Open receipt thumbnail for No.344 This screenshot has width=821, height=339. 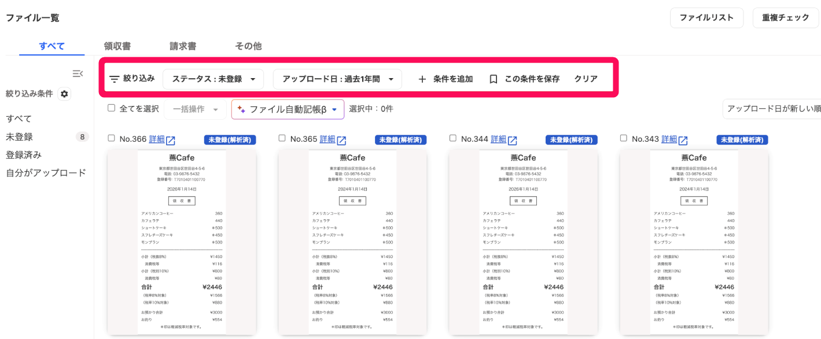point(523,242)
